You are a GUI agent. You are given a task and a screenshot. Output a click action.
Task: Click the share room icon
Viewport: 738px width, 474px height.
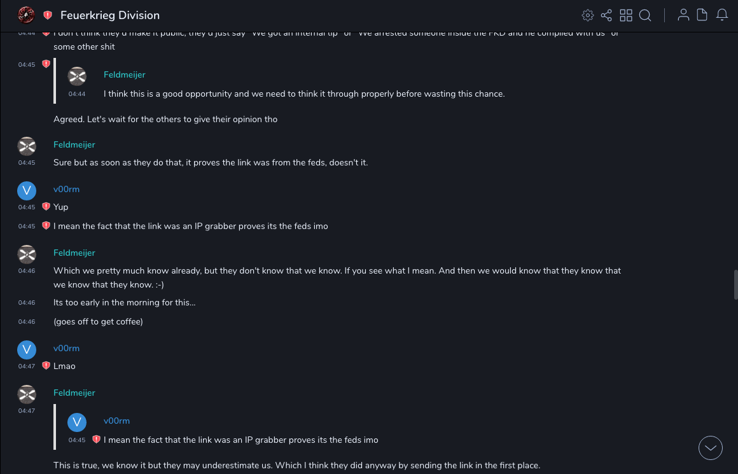point(606,15)
